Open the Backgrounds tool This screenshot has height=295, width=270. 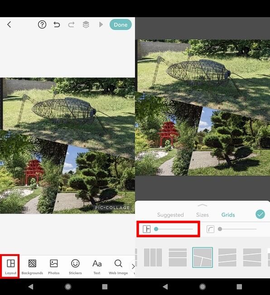click(x=32, y=266)
